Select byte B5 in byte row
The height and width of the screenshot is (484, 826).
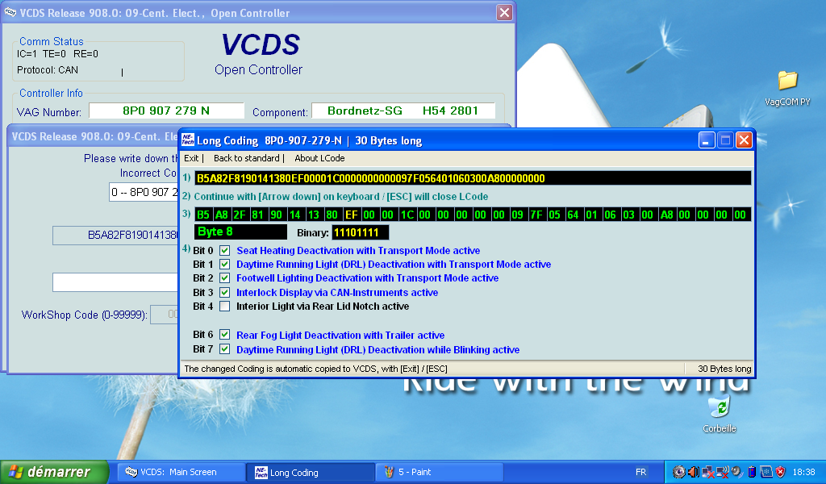(202, 215)
